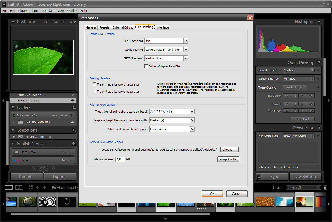This screenshot has height=222, width=332.
Task: Click OK to confirm preferences
Action: pyautogui.click(x=212, y=193)
